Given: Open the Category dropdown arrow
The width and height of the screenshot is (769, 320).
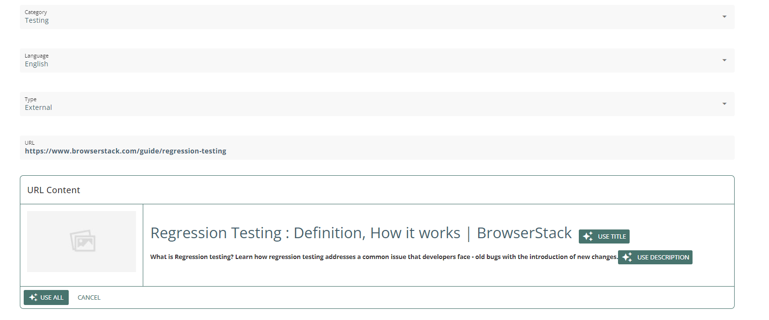Looking at the screenshot, I should tap(724, 17).
